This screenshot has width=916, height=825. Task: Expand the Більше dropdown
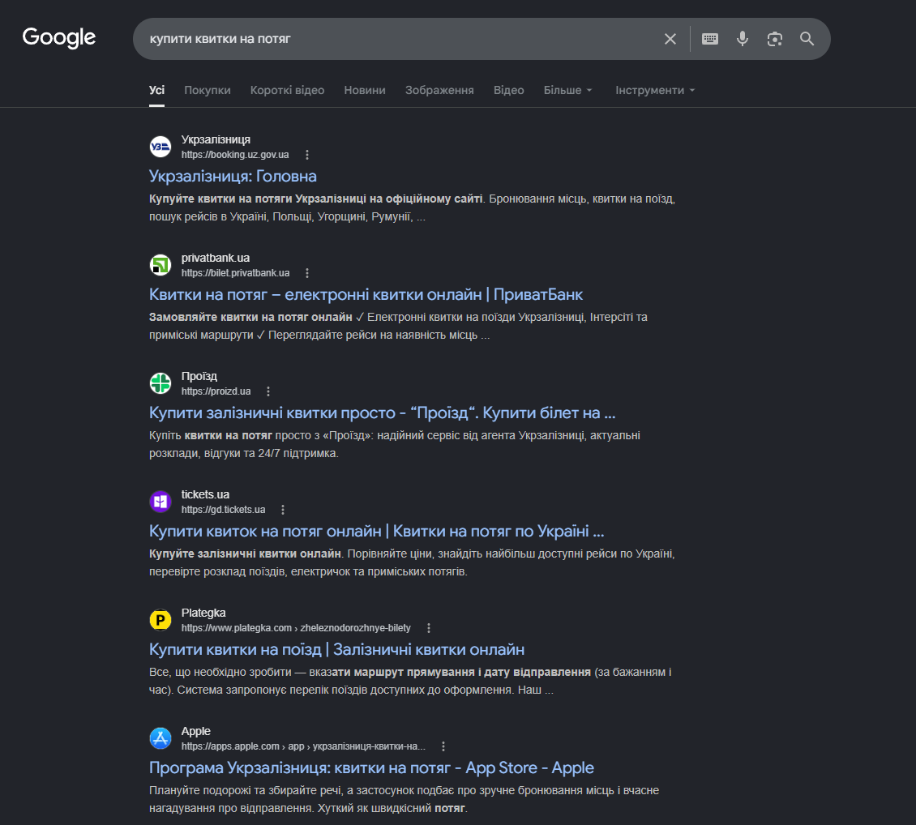pyautogui.click(x=567, y=91)
